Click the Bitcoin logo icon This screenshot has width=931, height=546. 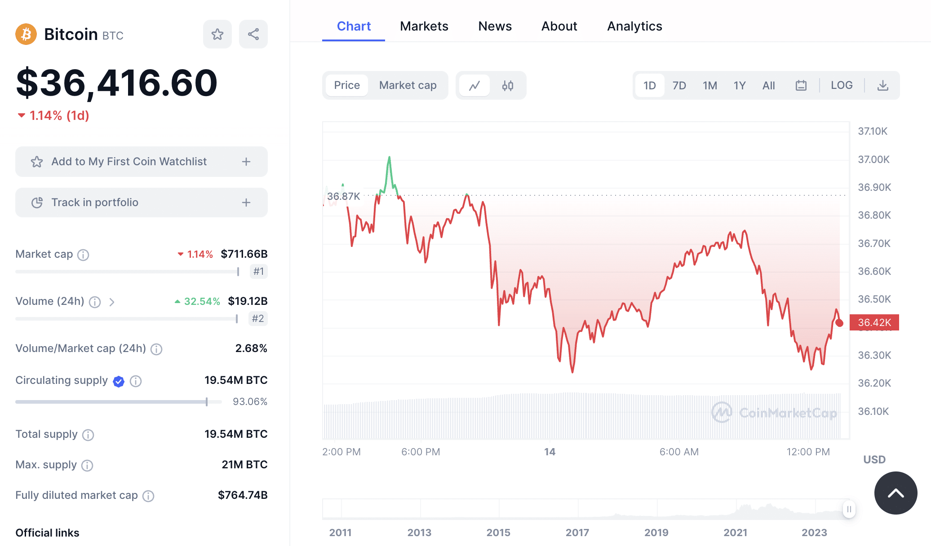26,34
